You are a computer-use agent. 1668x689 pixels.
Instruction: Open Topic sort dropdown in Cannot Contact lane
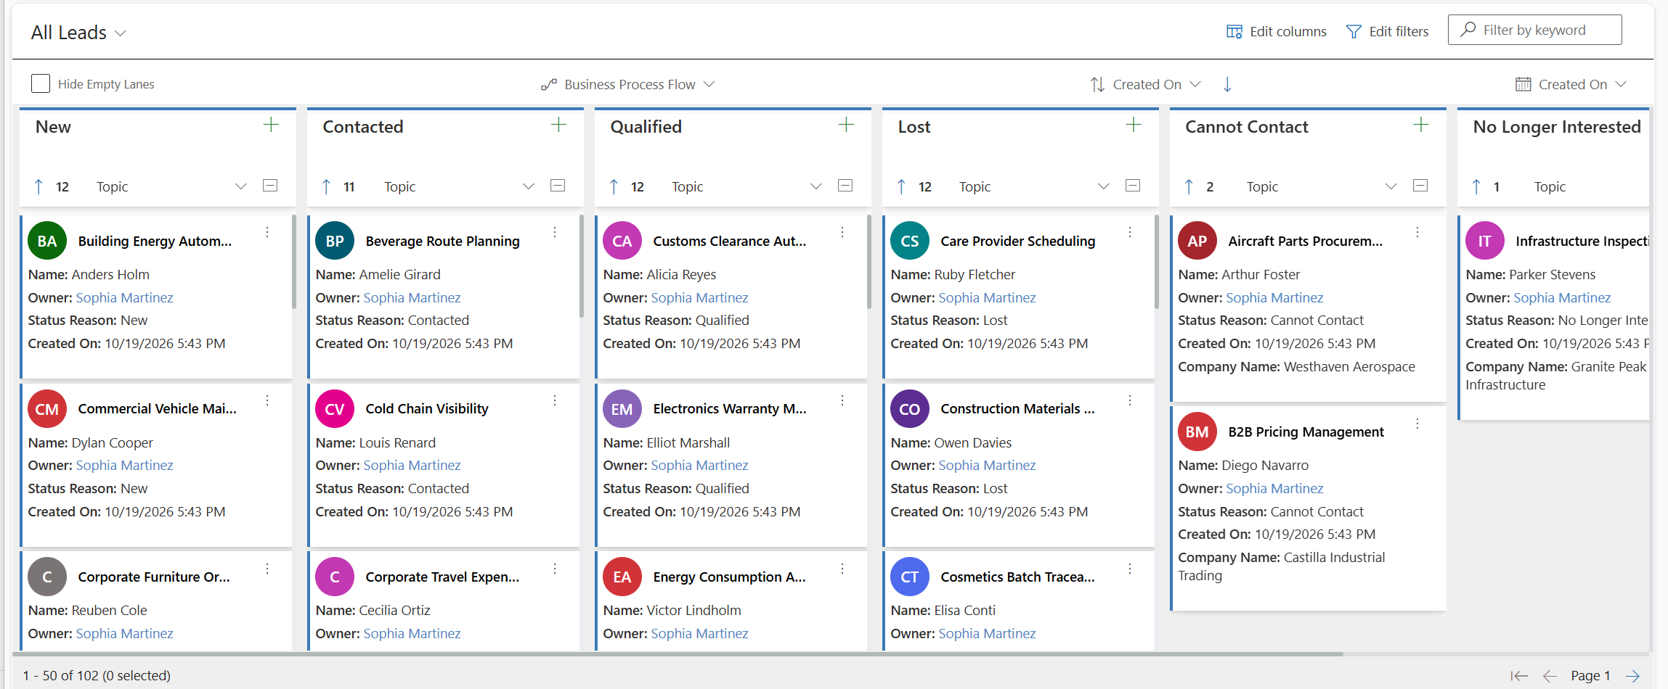(1391, 186)
